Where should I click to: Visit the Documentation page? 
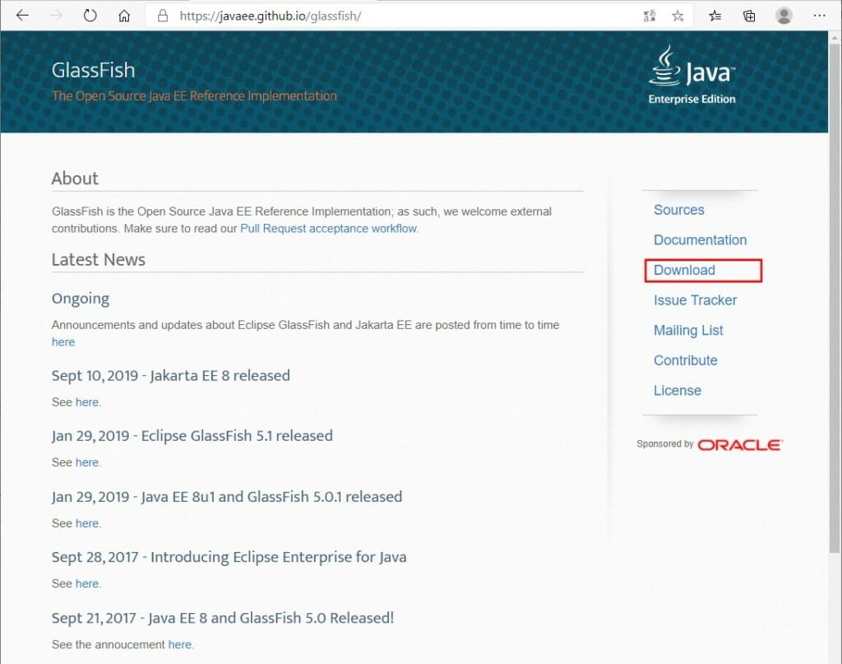coord(700,239)
